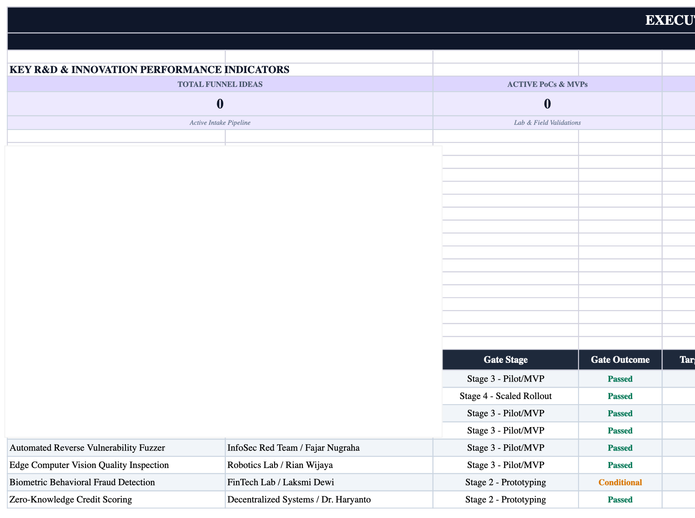Select InfoSec Red Team / Fajar Nugraha cell
This screenshot has width=695, height=518.
(329, 448)
